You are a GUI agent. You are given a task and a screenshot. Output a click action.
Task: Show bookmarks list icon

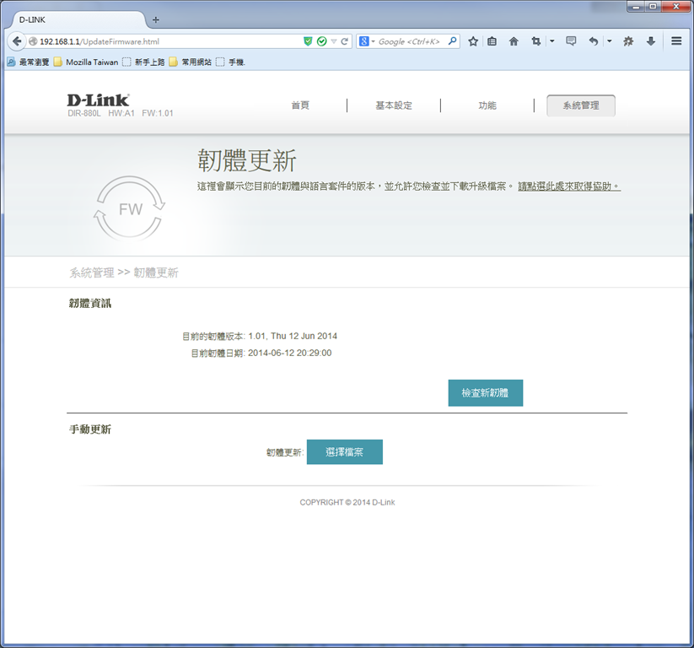click(x=492, y=41)
